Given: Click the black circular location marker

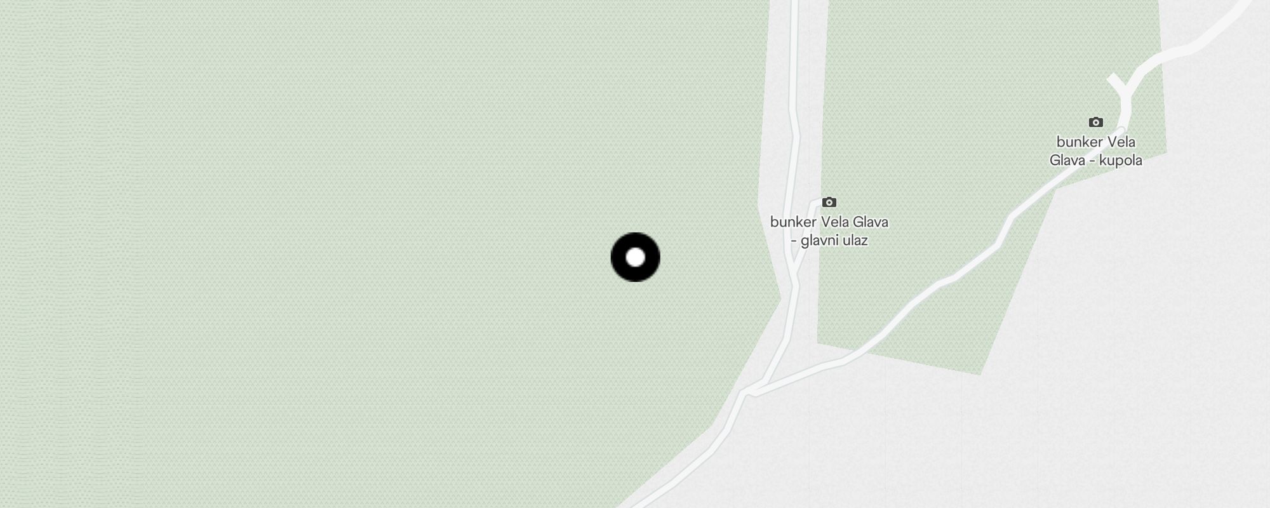Looking at the screenshot, I should [635, 257].
